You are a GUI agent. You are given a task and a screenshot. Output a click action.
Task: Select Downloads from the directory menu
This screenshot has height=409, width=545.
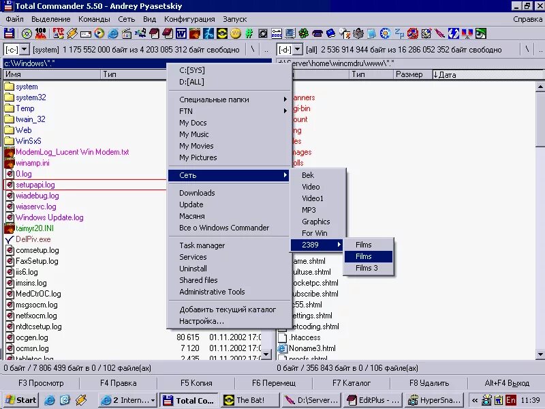229,193
